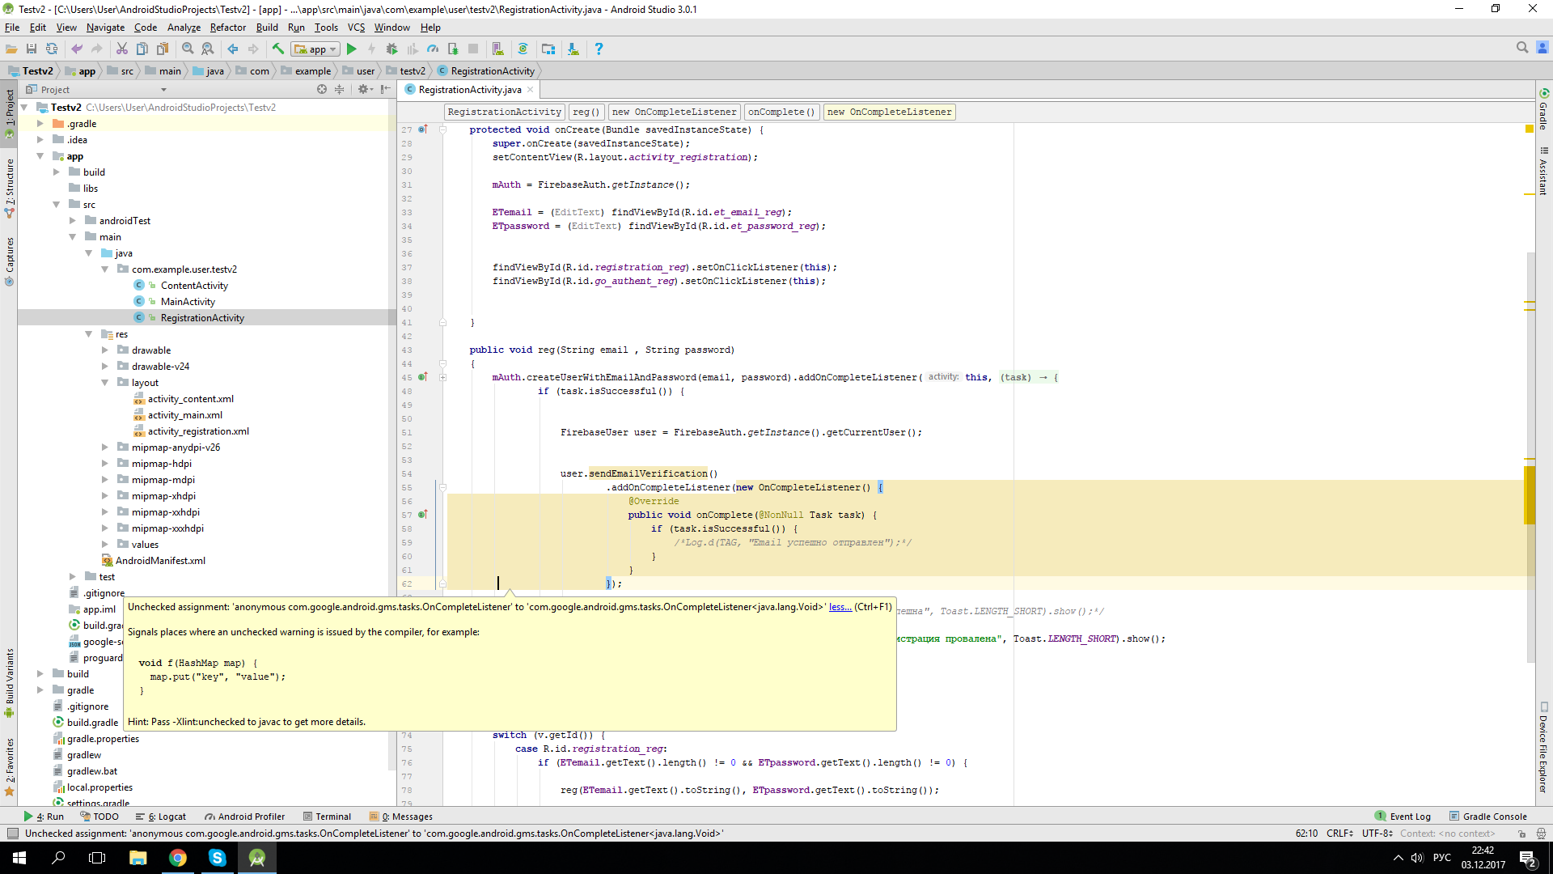Open the Analyze menu
Screen dimensions: 1553x874
tap(184, 28)
